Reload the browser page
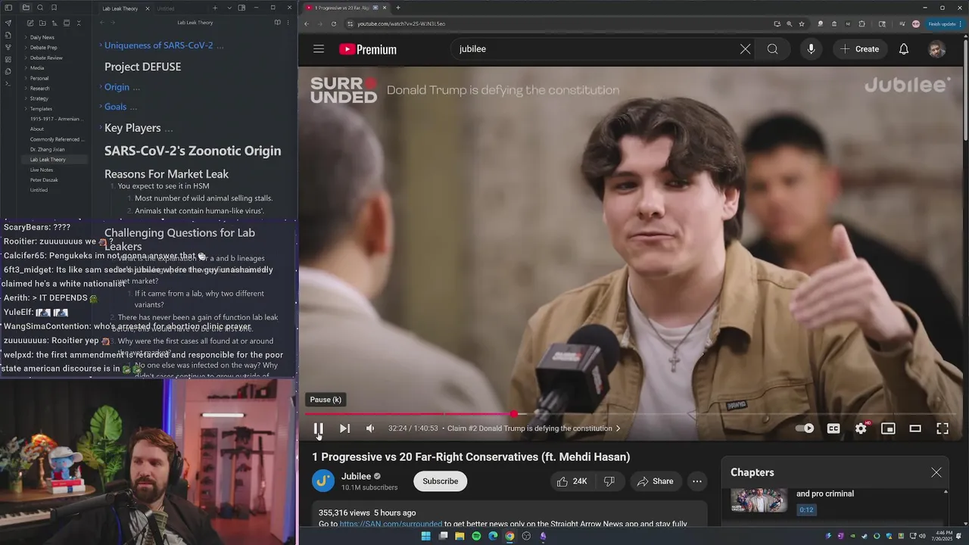Viewport: 969px width, 545px height. tap(334, 23)
